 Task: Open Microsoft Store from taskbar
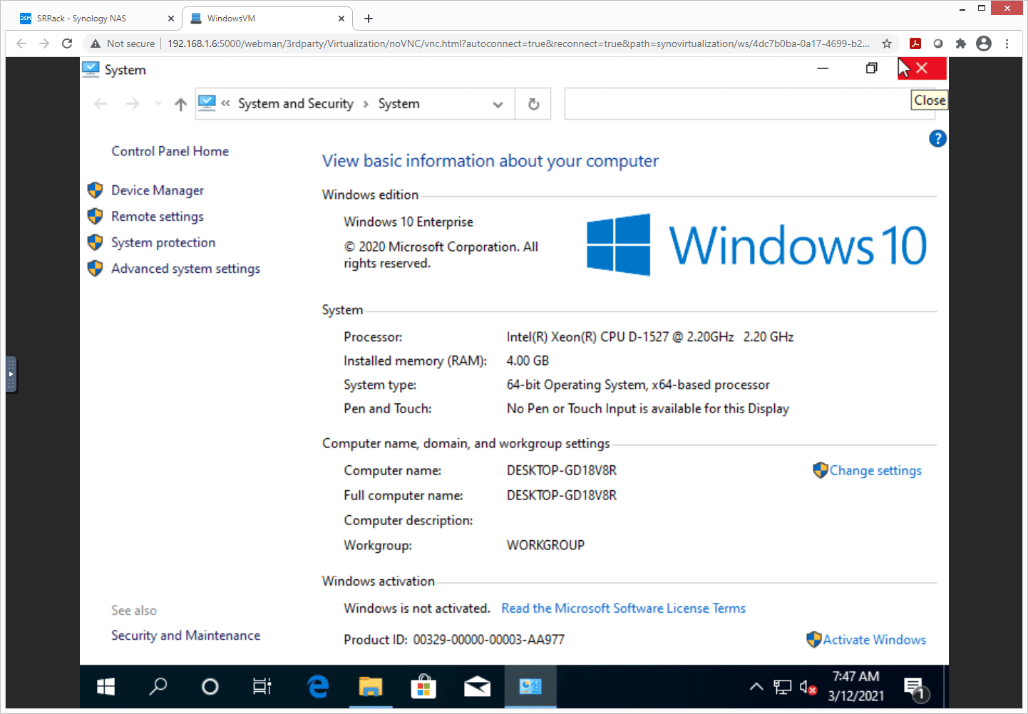pyautogui.click(x=423, y=686)
